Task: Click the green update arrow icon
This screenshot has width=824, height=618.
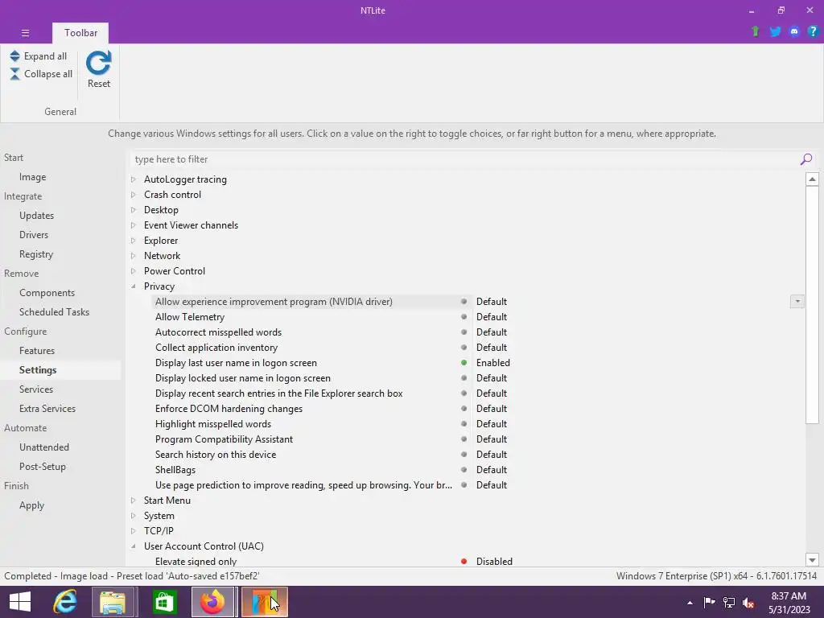Action: click(x=755, y=31)
